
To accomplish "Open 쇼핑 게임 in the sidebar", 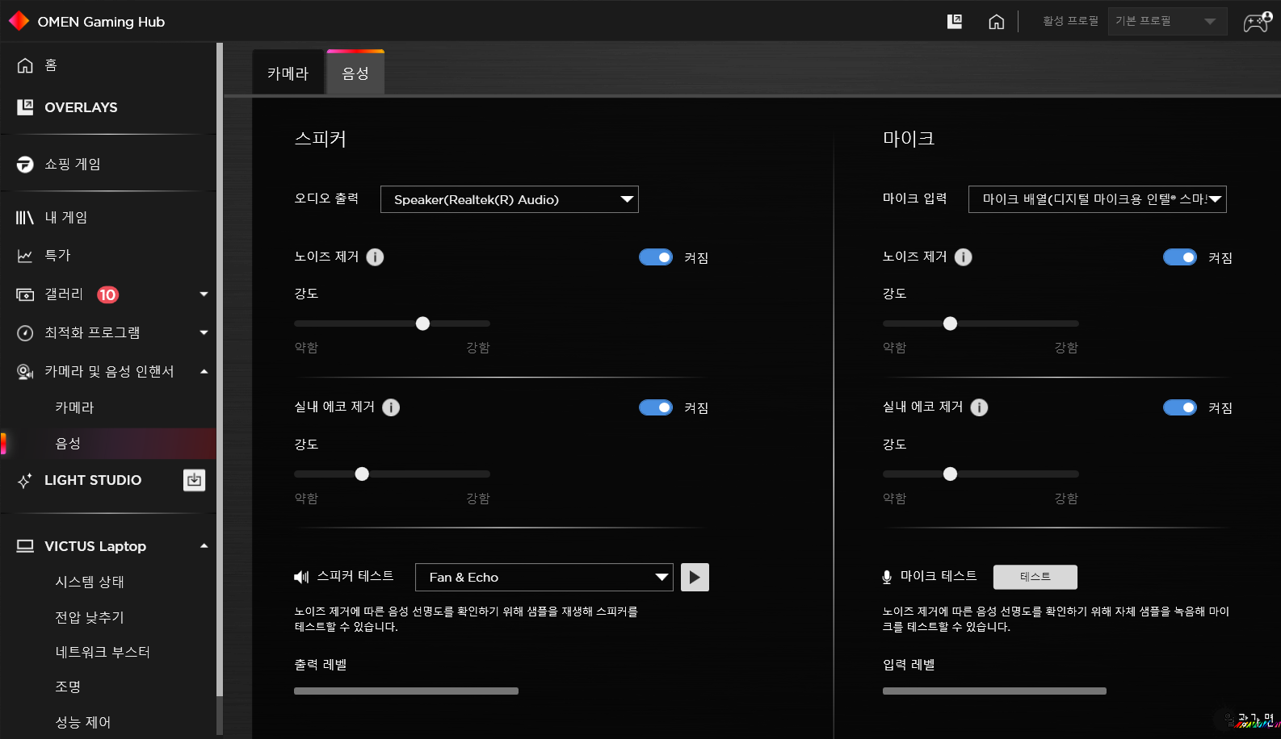I will (x=73, y=165).
